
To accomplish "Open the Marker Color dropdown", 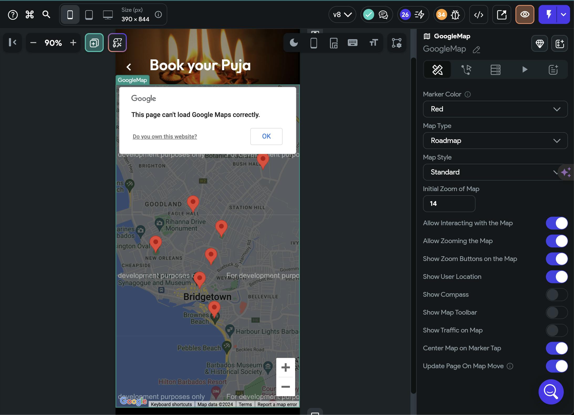I will (495, 109).
